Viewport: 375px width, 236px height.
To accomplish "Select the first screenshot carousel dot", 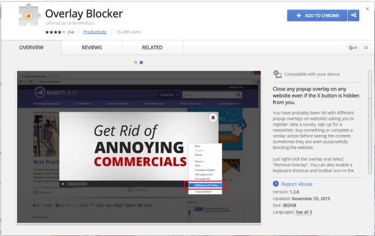I will [136, 63].
